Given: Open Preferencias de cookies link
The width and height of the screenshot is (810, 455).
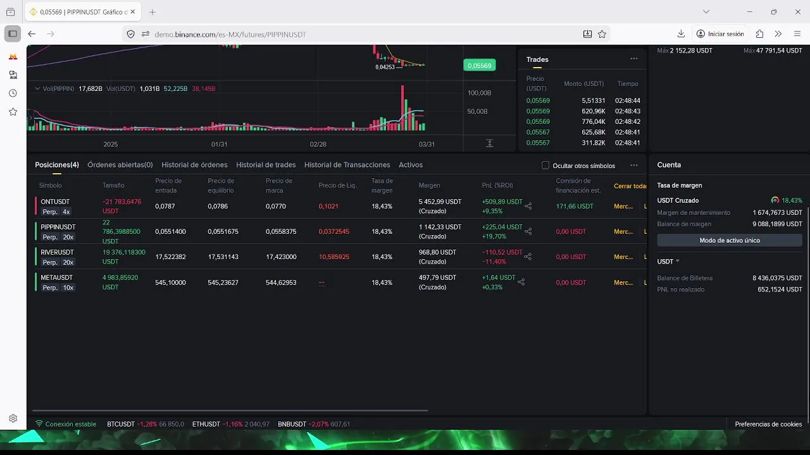Looking at the screenshot, I should click(768, 424).
